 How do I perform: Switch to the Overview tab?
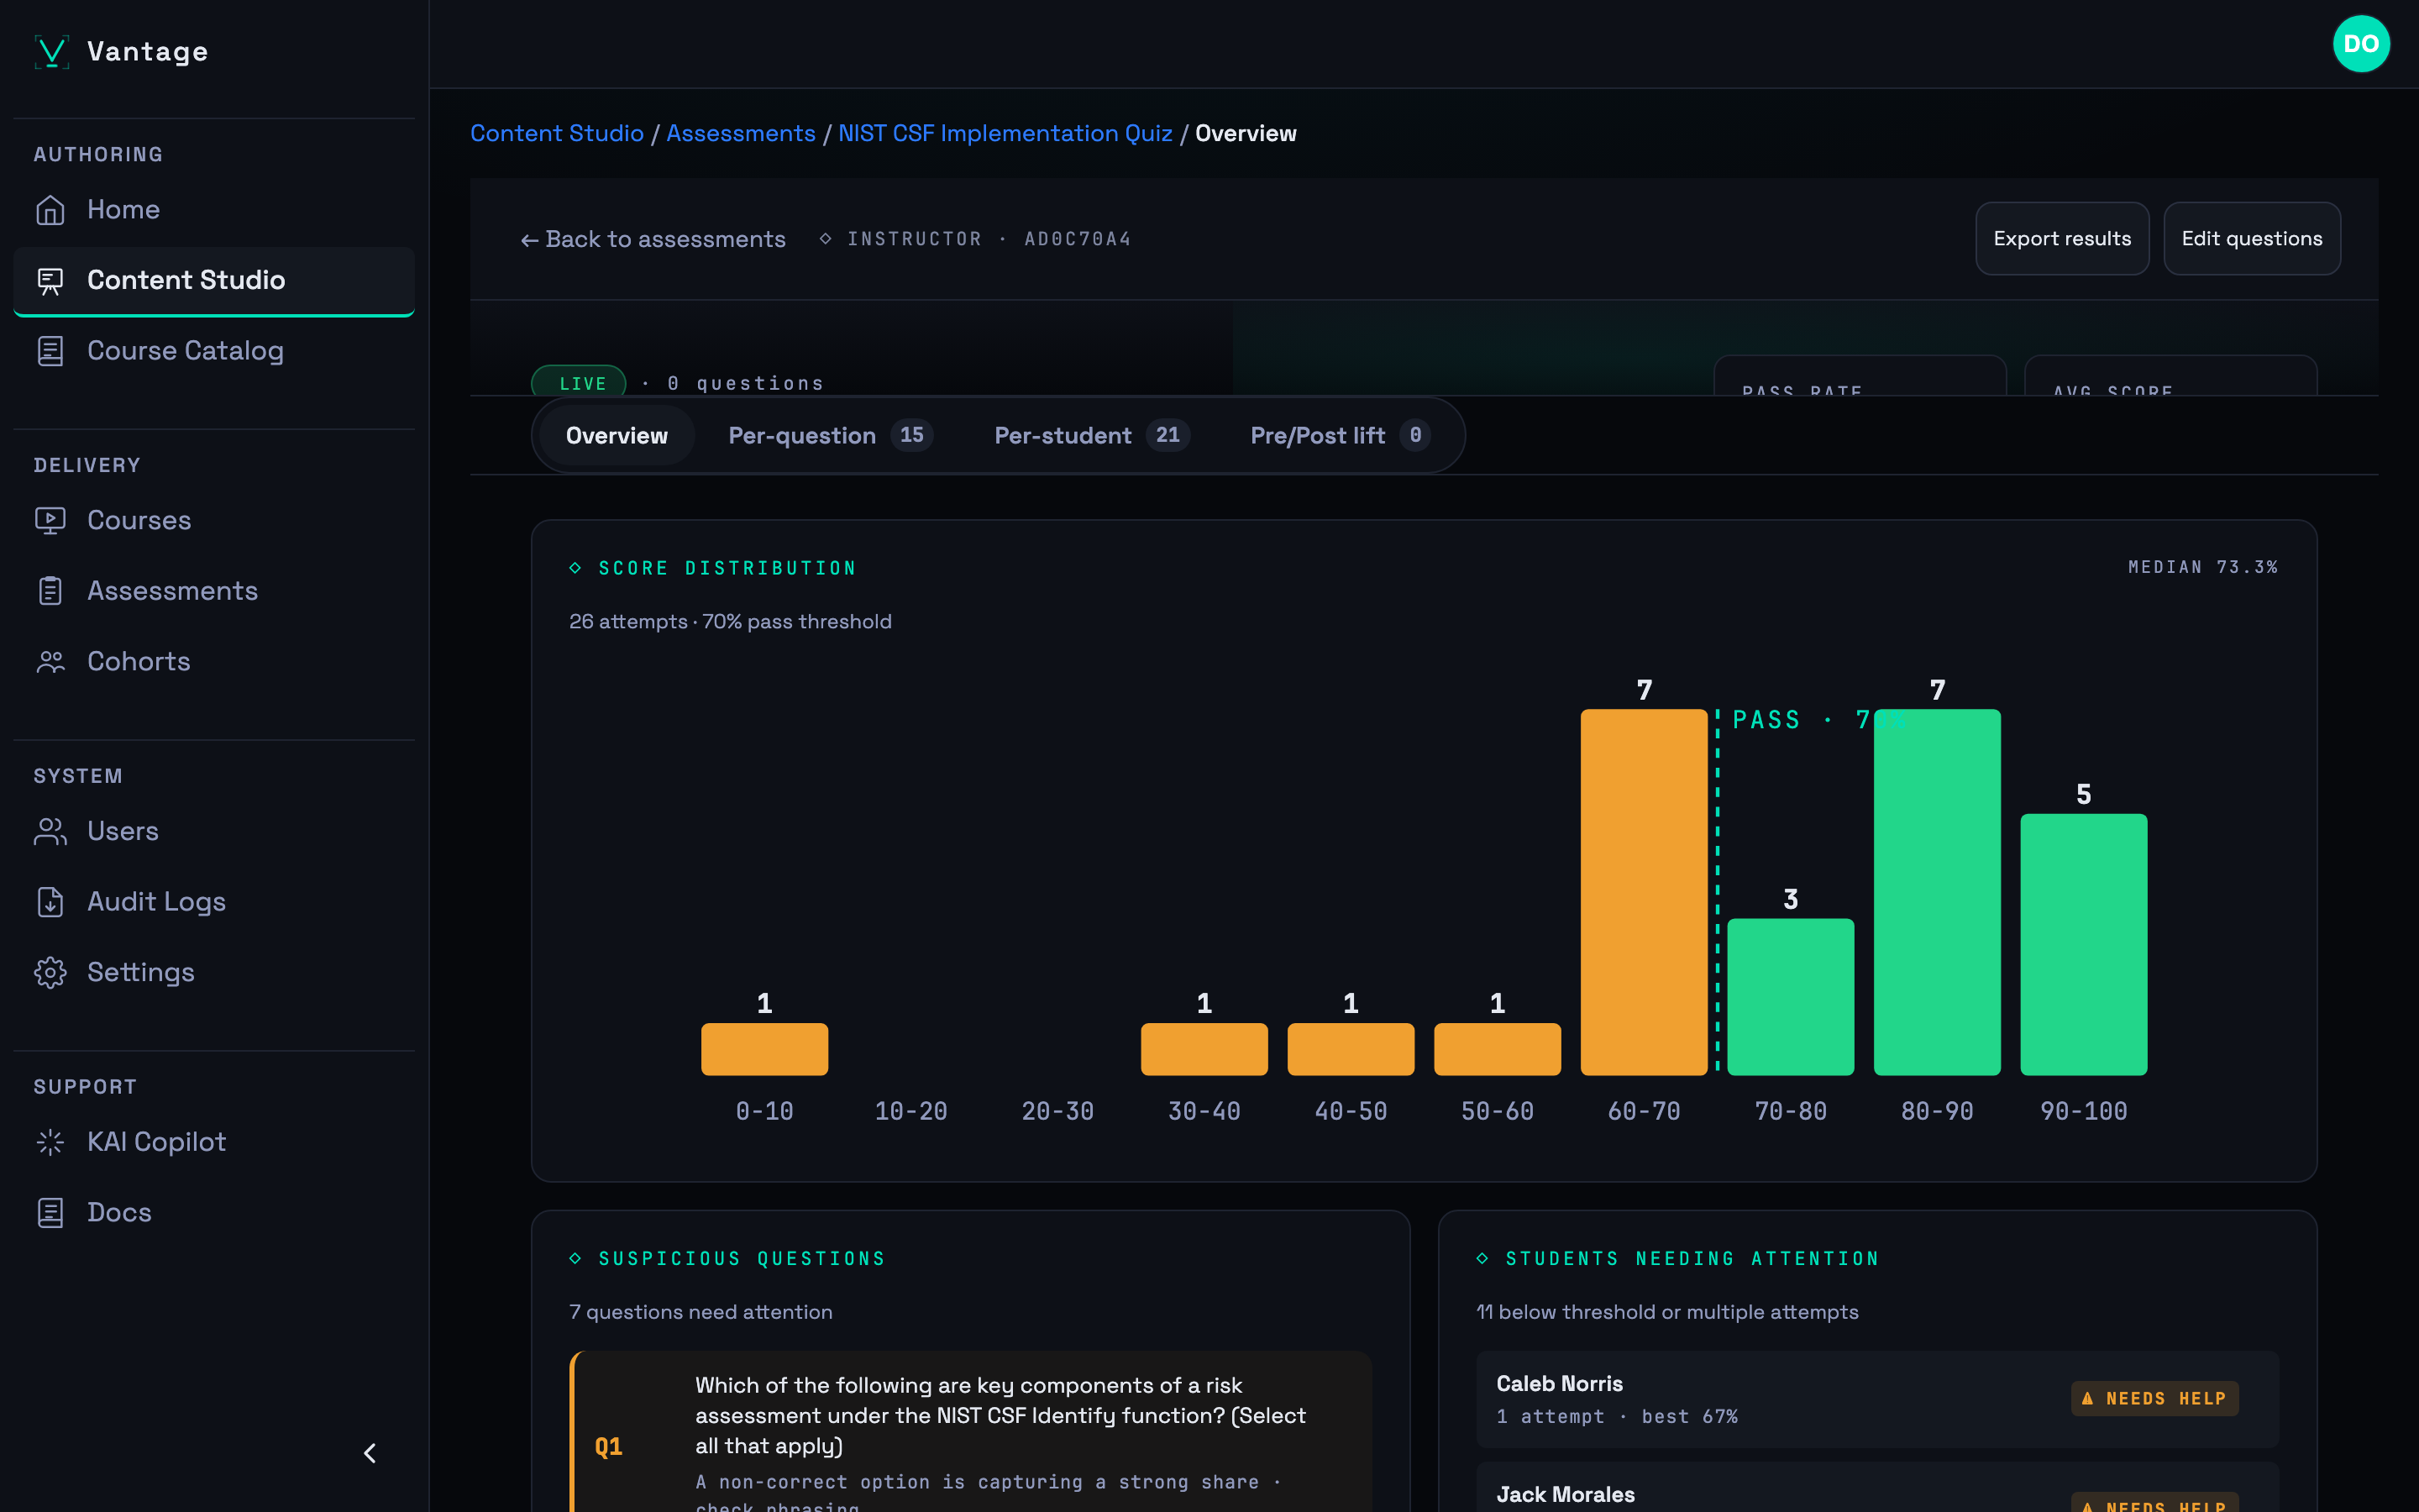[616, 435]
